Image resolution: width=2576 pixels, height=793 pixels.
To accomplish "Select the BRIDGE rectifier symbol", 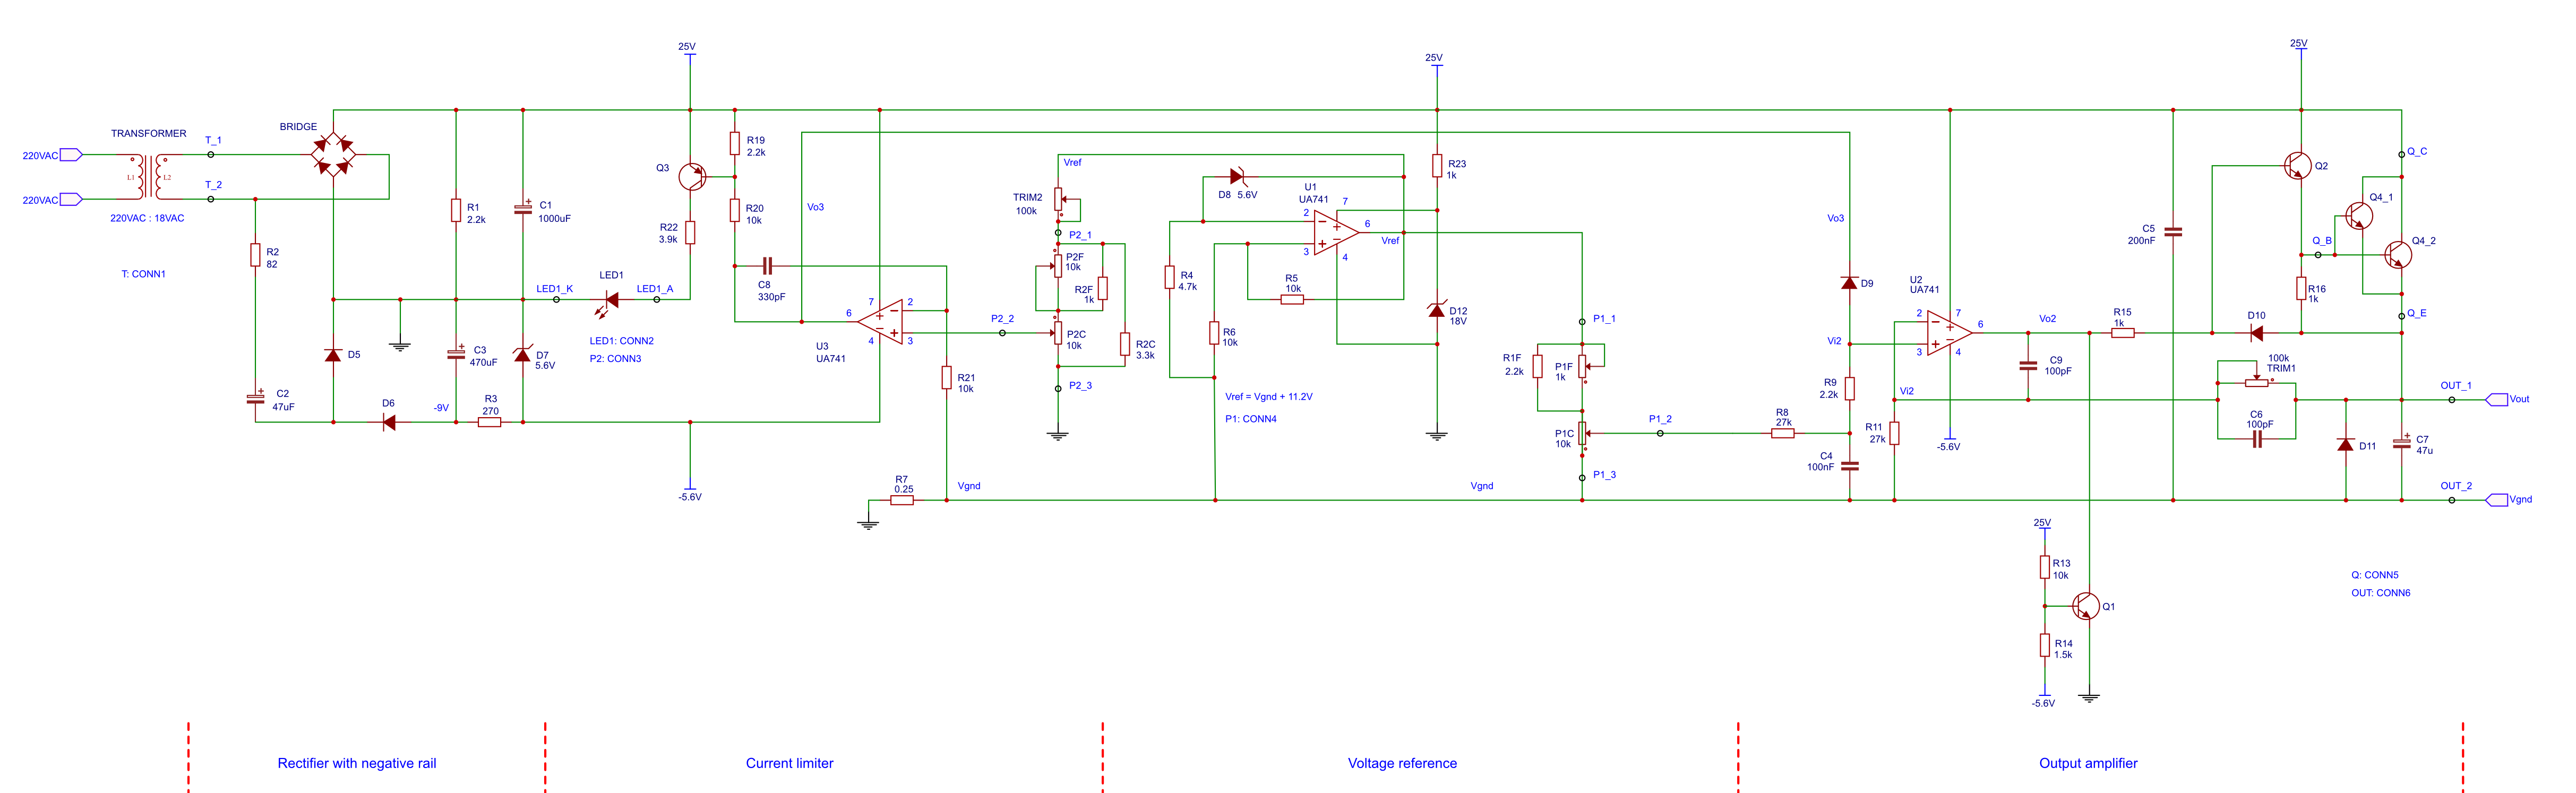I will [x=332, y=155].
